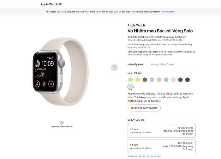This screenshot has height=159, width=221.
Task: Open the case size guide link
Action: point(144,156)
